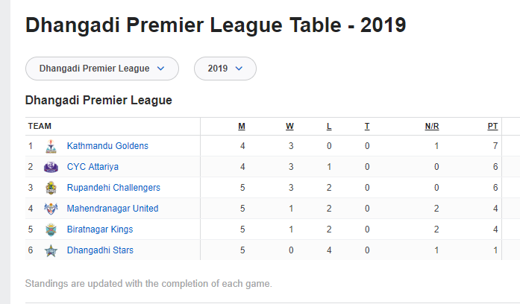
Task: Click the Biratnagar Kings team logo
Action: coord(51,229)
